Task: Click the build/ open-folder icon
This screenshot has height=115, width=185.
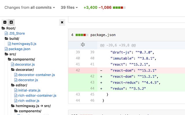Action: 7,39
